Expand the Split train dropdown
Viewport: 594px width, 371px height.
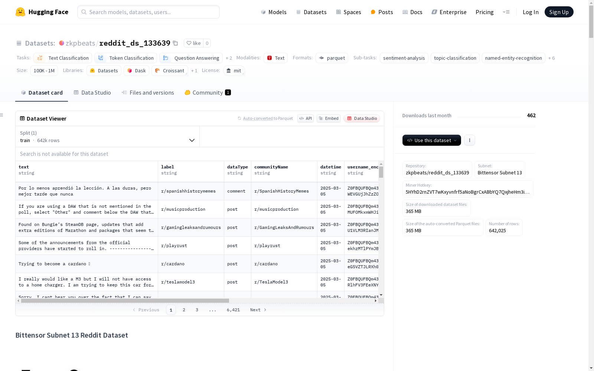click(x=107, y=137)
